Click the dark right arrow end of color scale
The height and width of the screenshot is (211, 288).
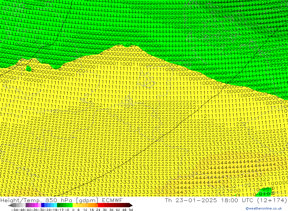click(131, 205)
